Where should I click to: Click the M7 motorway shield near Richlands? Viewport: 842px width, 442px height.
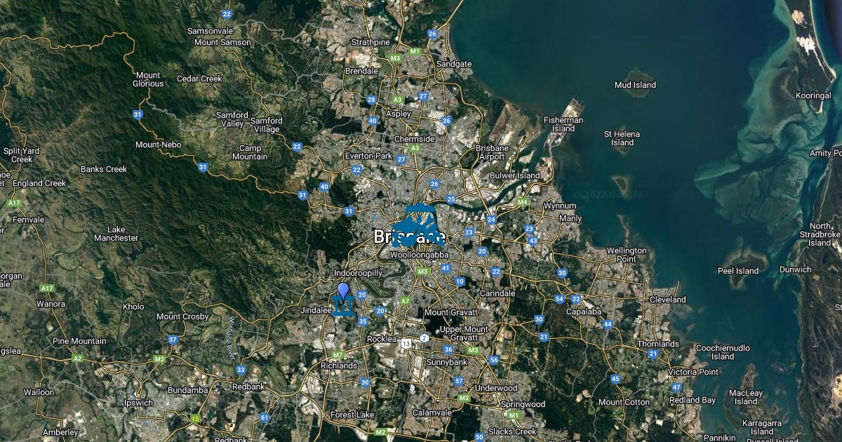point(338,355)
